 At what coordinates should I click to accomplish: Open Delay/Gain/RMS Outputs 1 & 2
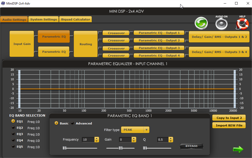click(219, 37)
